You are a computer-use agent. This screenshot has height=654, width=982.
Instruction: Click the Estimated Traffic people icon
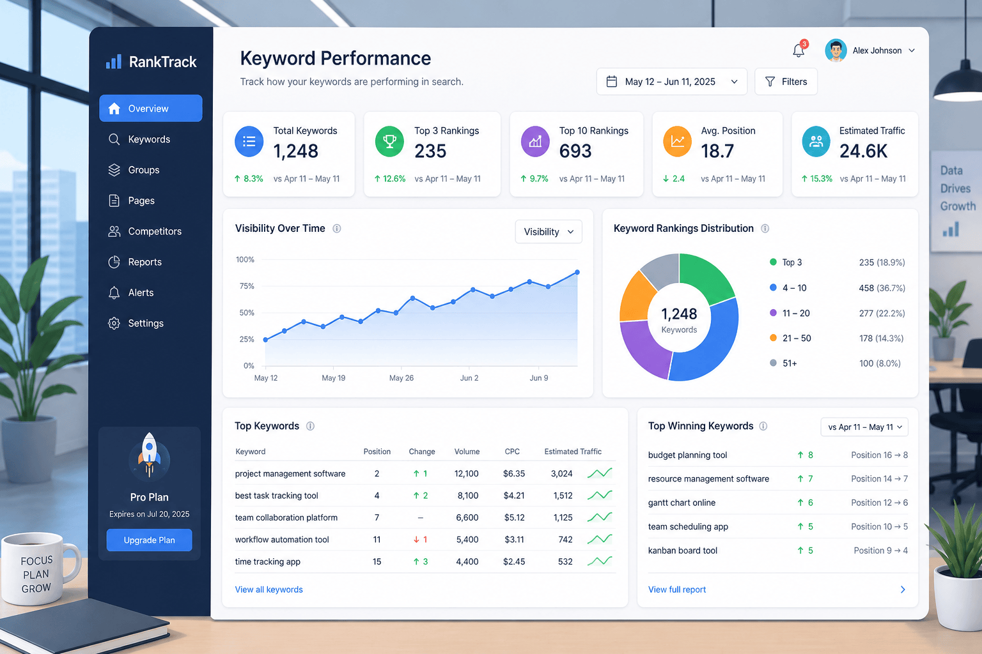tap(816, 141)
